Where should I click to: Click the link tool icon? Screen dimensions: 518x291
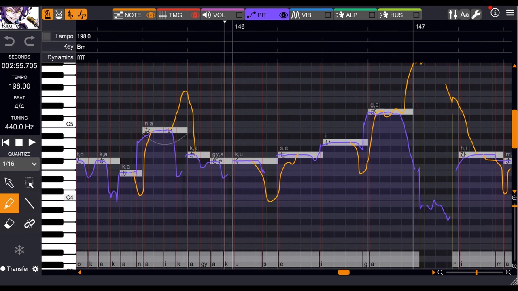(30, 224)
